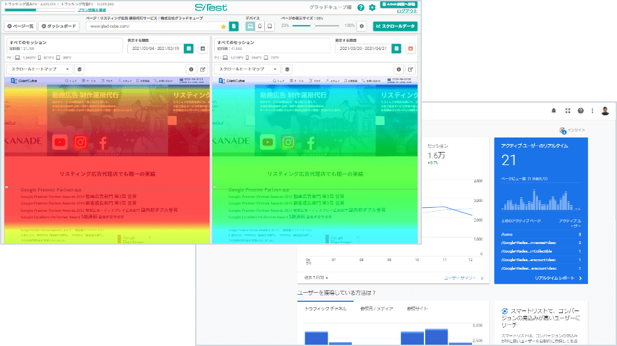The width and height of the screenshot is (617, 346).
Task: Click the red remove button on right panel
Action: tap(411, 49)
